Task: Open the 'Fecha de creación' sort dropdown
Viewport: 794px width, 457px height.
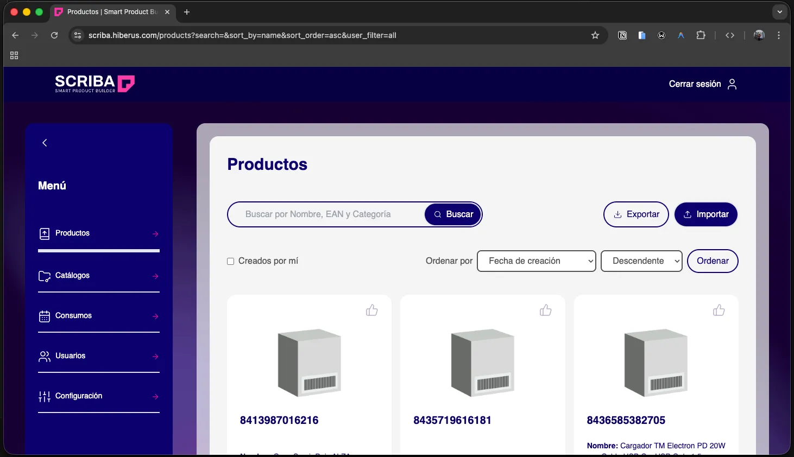Action: tap(536, 261)
